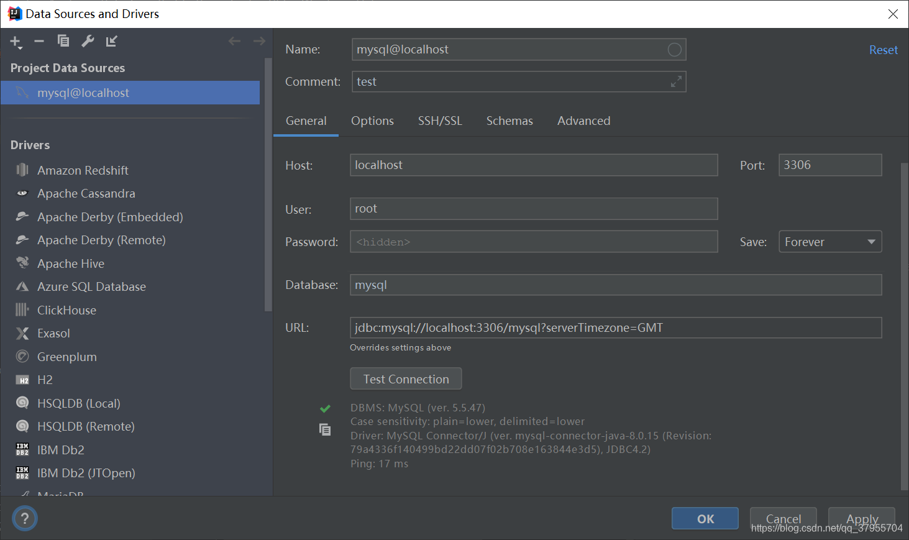Click the color circle in Name field

point(674,50)
